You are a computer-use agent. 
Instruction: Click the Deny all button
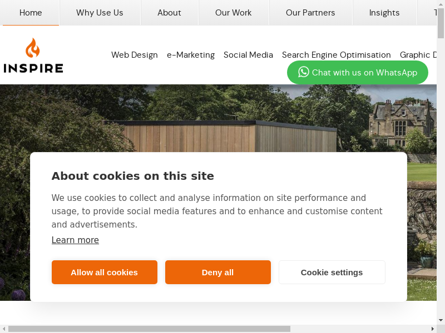pyautogui.click(x=217, y=273)
